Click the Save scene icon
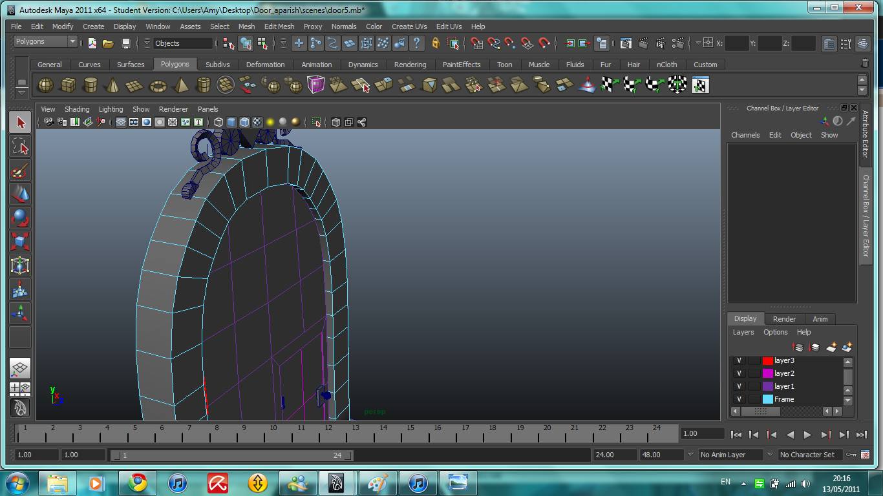 (126, 43)
